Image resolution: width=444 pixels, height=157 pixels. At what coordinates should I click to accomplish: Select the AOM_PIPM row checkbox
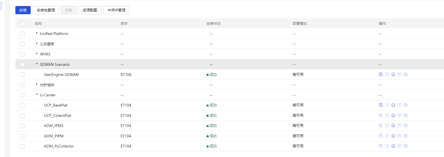coord(22,136)
